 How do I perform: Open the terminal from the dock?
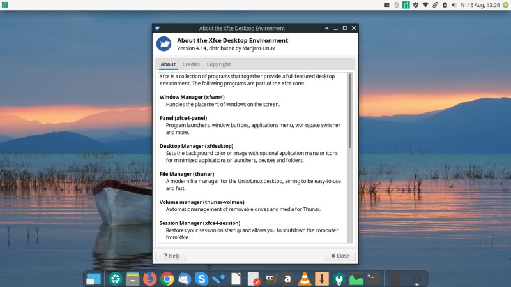(x=374, y=278)
